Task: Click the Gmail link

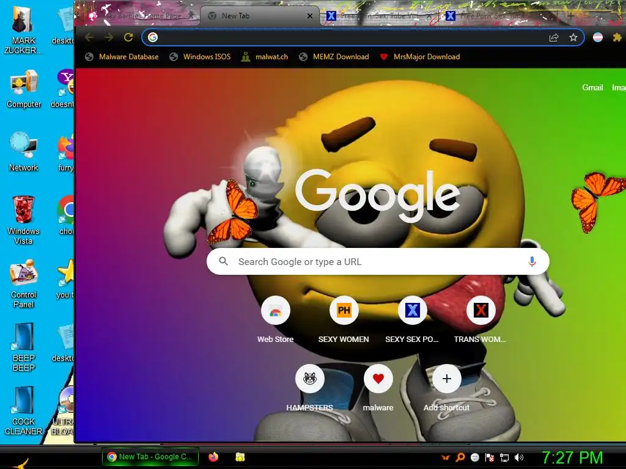Action: (592, 87)
